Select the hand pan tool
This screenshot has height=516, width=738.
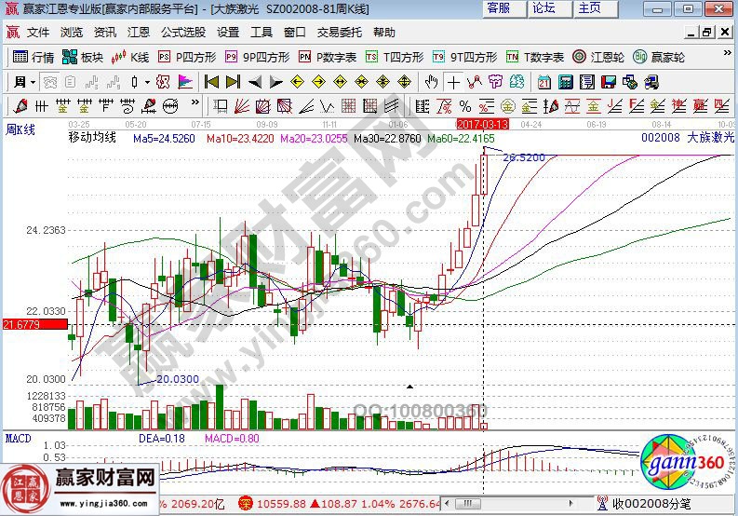pyautogui.click(x=433, y=81)
